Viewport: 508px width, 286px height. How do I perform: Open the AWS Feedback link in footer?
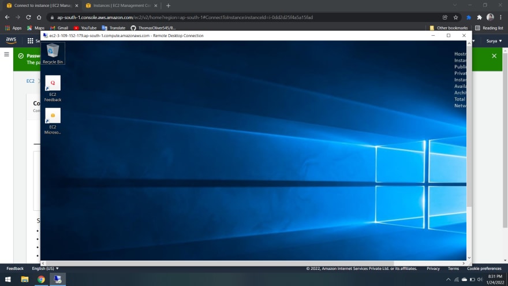tap(15, 269)
